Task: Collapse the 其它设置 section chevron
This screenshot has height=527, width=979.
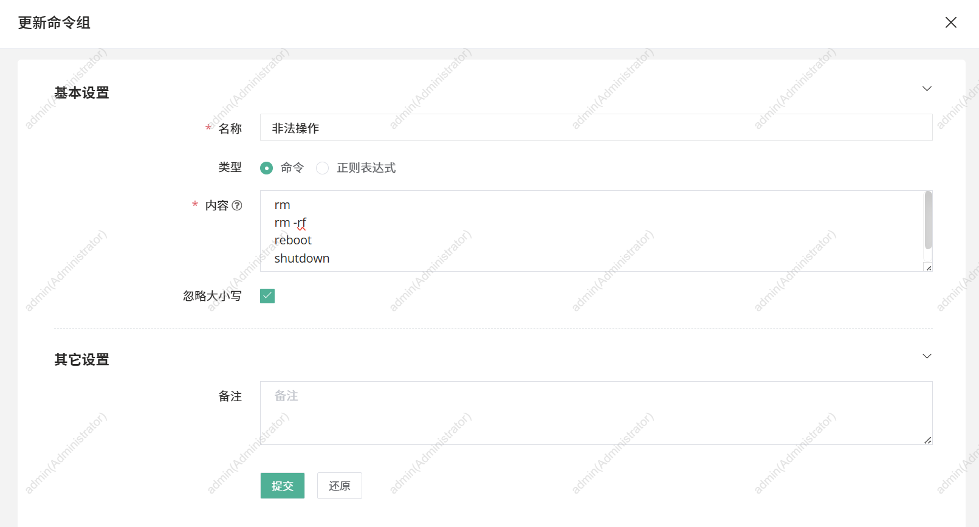Action: [927, 356]
